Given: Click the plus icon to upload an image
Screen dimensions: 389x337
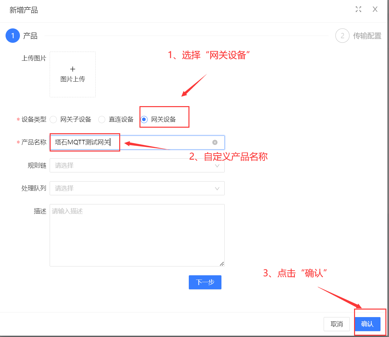Looking at the screenshot, I should tap(73, 69).
